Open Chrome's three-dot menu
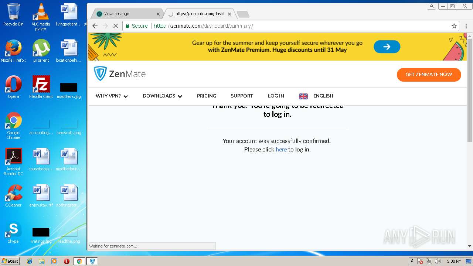The width and height of the screenshot is (473, 266). click(x=466, y=26)
